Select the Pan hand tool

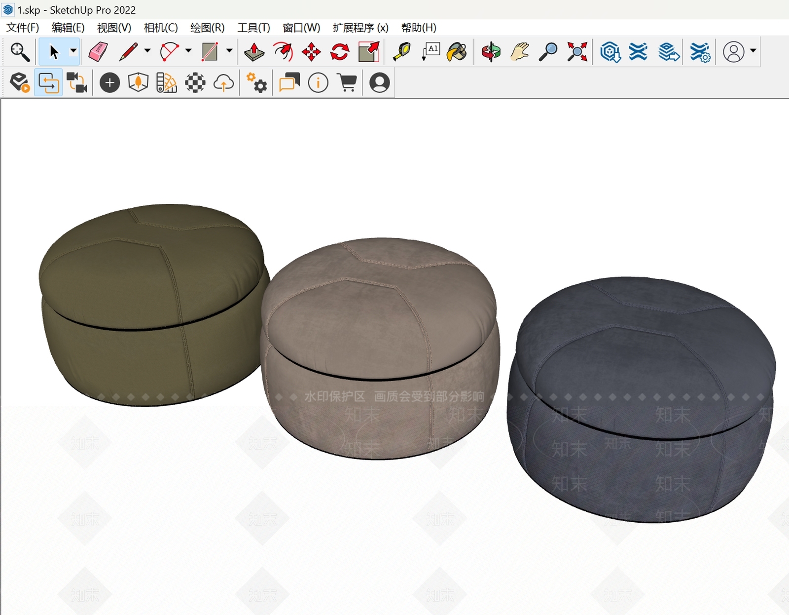click(x=520, y=51)
